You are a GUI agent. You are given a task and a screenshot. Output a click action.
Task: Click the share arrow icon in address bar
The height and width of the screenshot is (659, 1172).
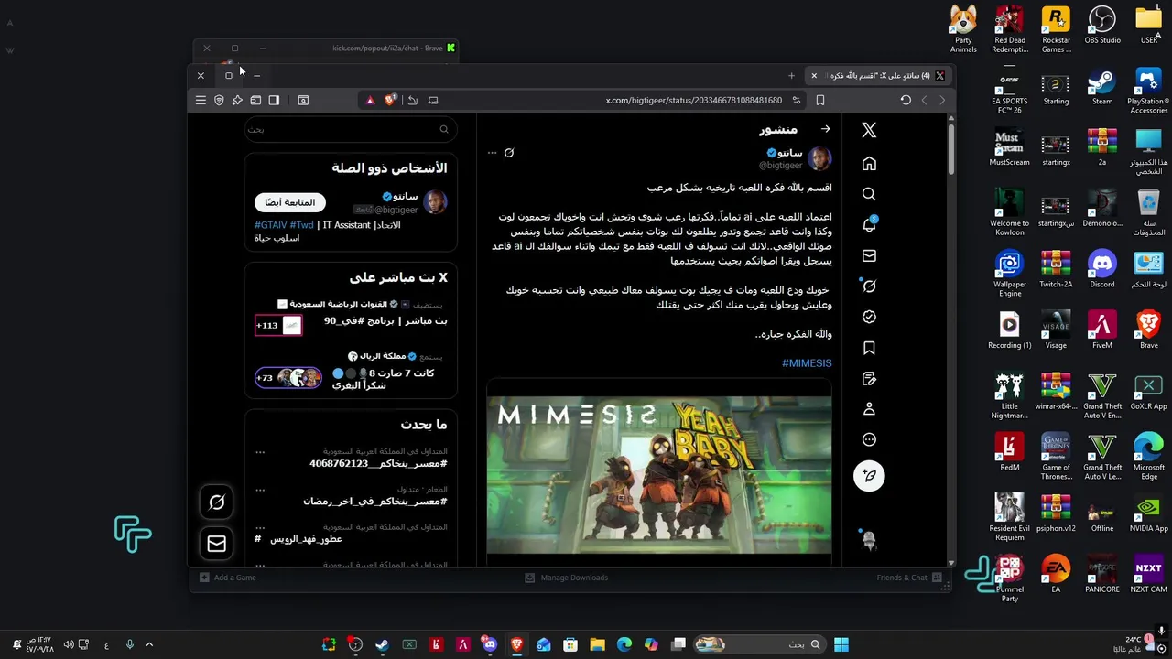pos(413,100)
